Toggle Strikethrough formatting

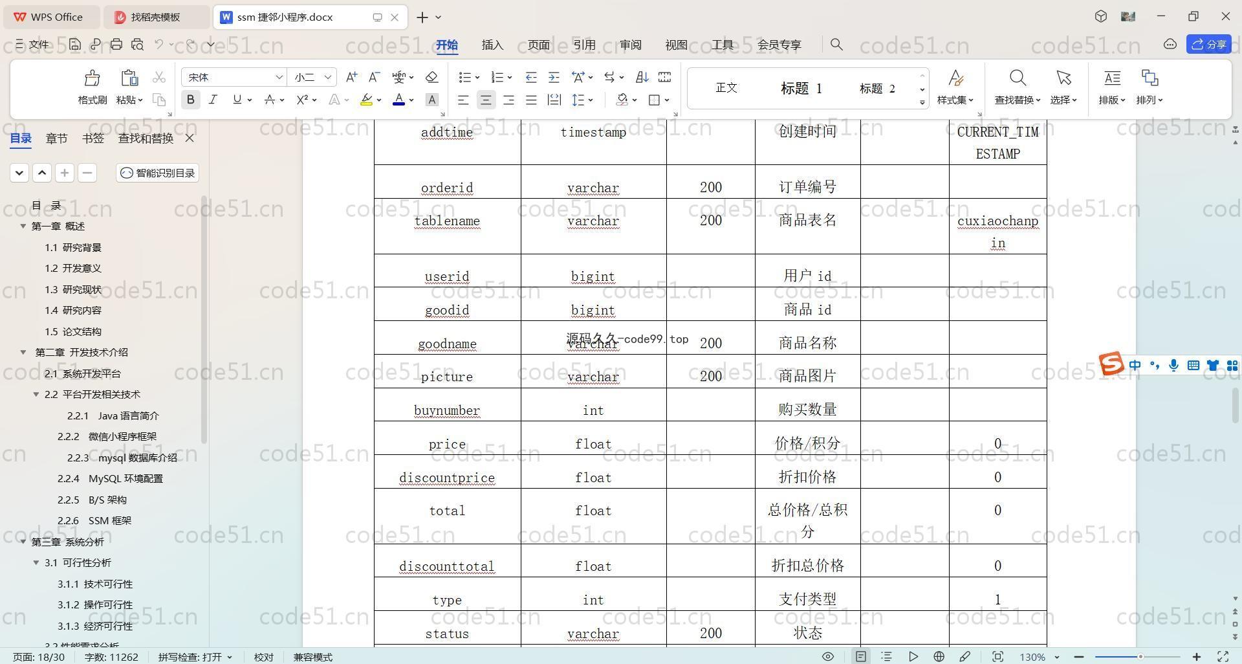pyautogui.click(x=270, y=100)
